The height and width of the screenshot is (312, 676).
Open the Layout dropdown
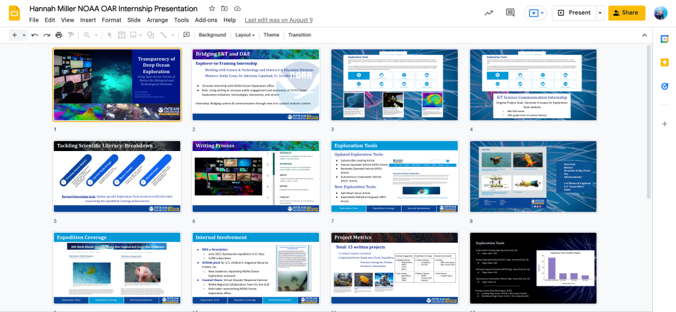245,35
